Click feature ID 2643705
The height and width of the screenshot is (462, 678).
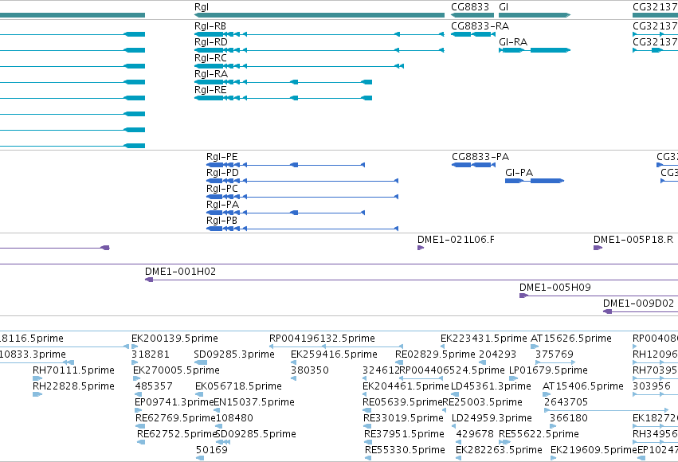[566, 402]
